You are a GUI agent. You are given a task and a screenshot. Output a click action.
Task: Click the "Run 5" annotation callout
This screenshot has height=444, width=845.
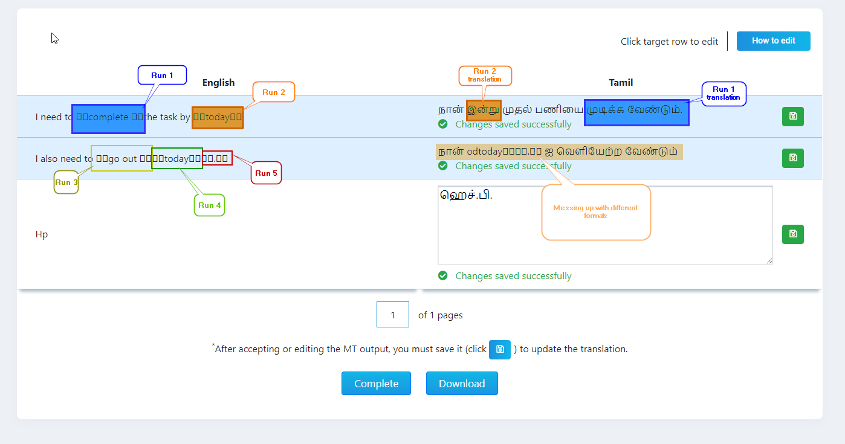(x=266, y=173)
